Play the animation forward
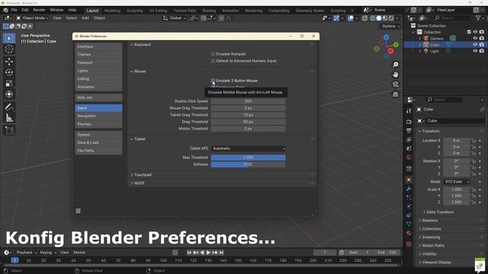Viewport: 488px width, 274px height. (208, 253)
